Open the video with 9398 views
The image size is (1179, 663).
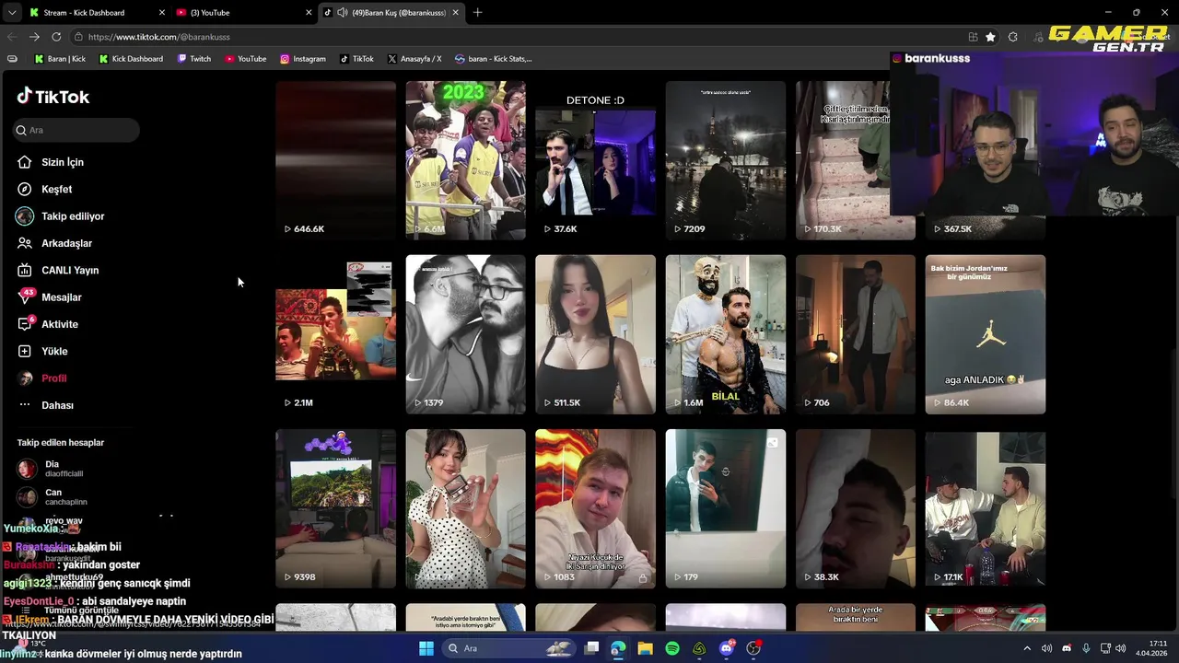(x=335, y=508)
